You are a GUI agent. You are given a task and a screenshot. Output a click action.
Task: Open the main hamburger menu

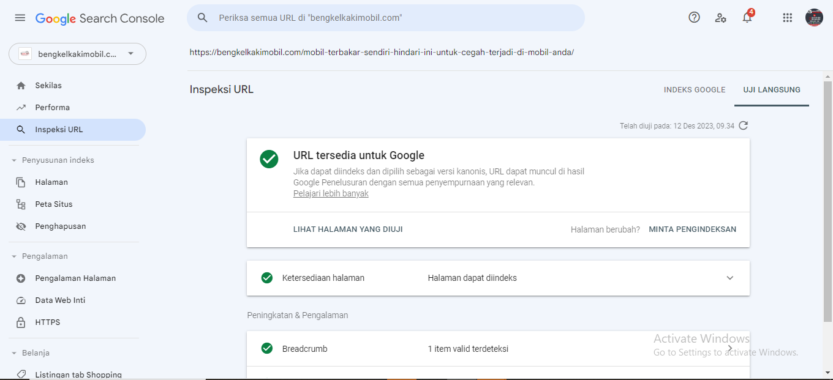(x=20, y=18)
